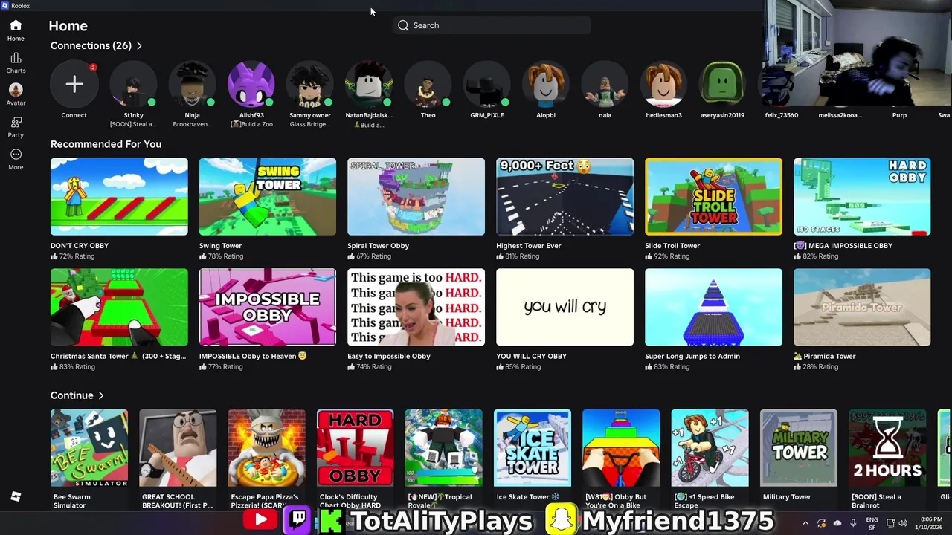Open Charts from the sidebar
This screenshot has width=952, height=535.
pyautogui.click(x=16, y=63)
